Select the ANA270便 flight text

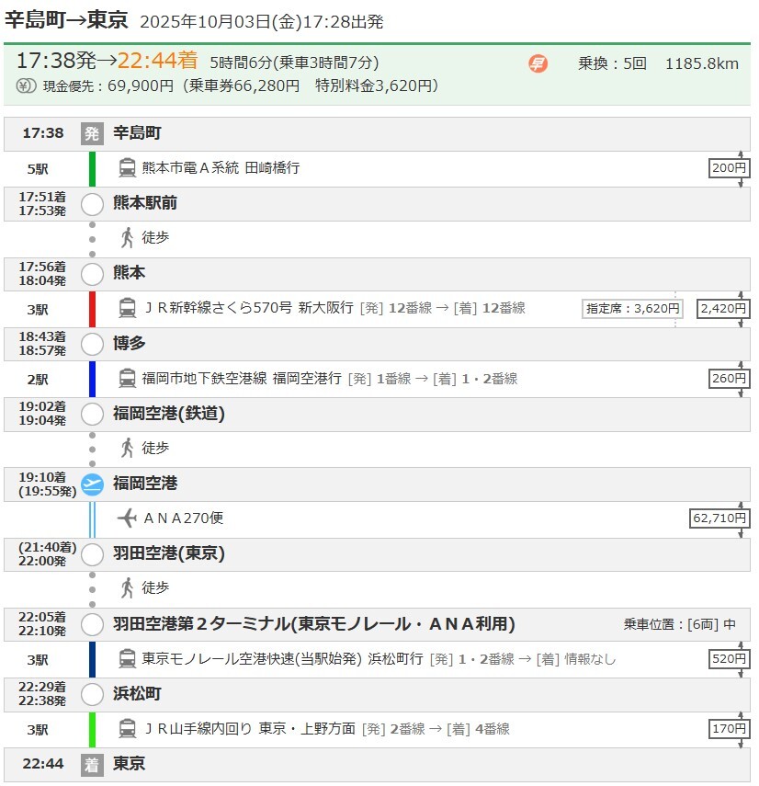184,518
